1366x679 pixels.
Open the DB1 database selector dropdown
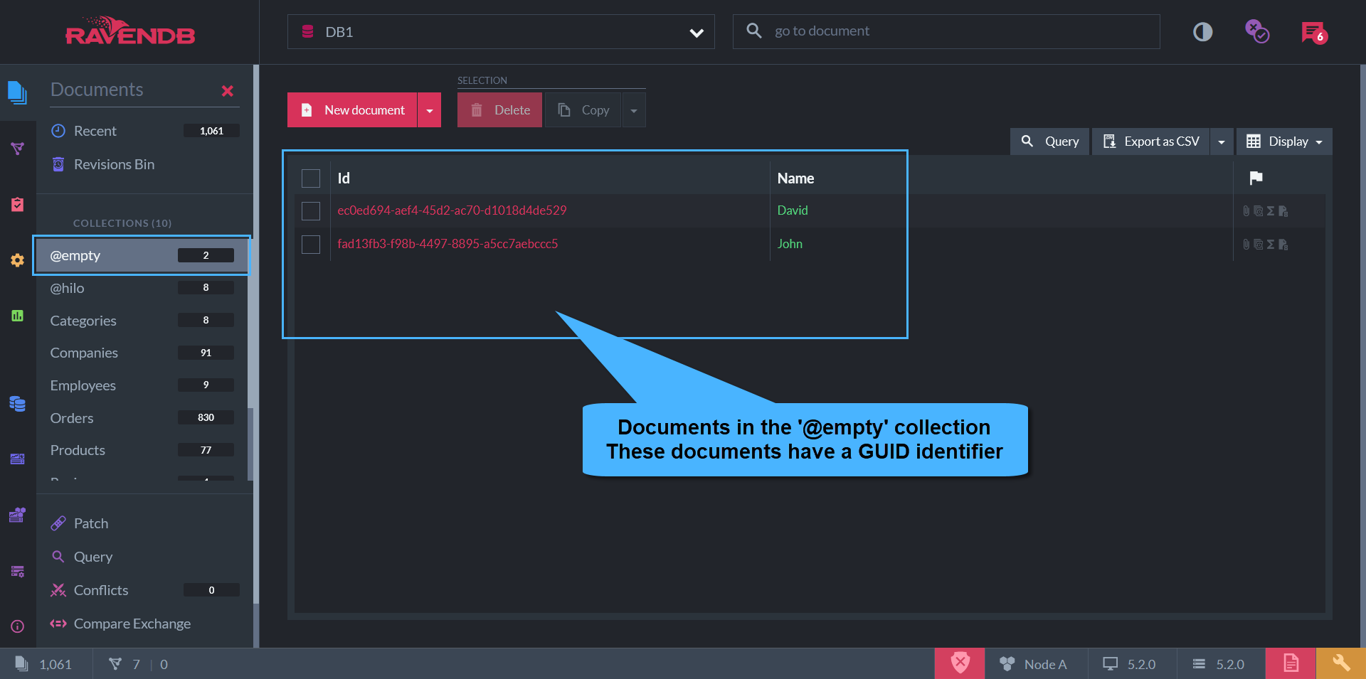pos(501,32)
